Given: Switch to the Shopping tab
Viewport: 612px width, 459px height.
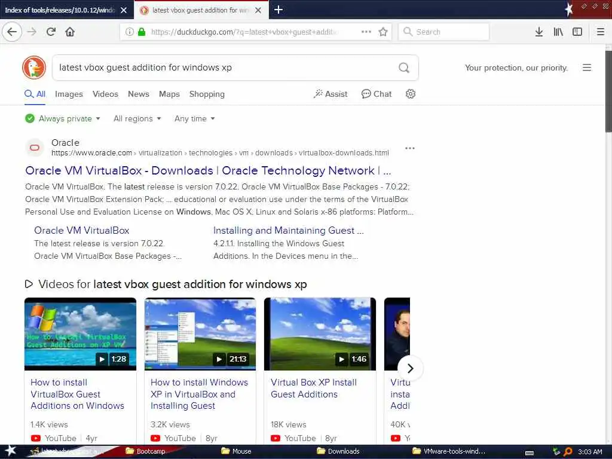Looking at the screenshot, I should [207, 94].
